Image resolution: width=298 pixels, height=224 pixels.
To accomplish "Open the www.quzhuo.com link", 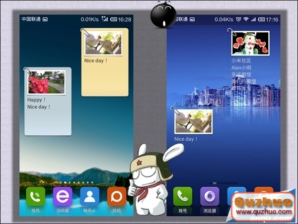I will point(264,212).
